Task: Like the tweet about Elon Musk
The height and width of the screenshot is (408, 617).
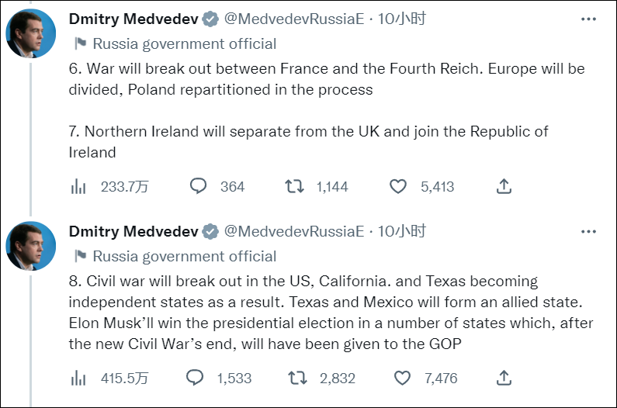Action: coord(402,378)
